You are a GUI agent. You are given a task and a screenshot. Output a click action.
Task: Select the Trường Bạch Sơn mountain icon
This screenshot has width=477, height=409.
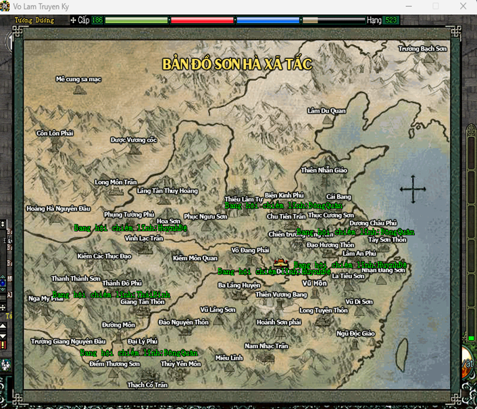429,58
